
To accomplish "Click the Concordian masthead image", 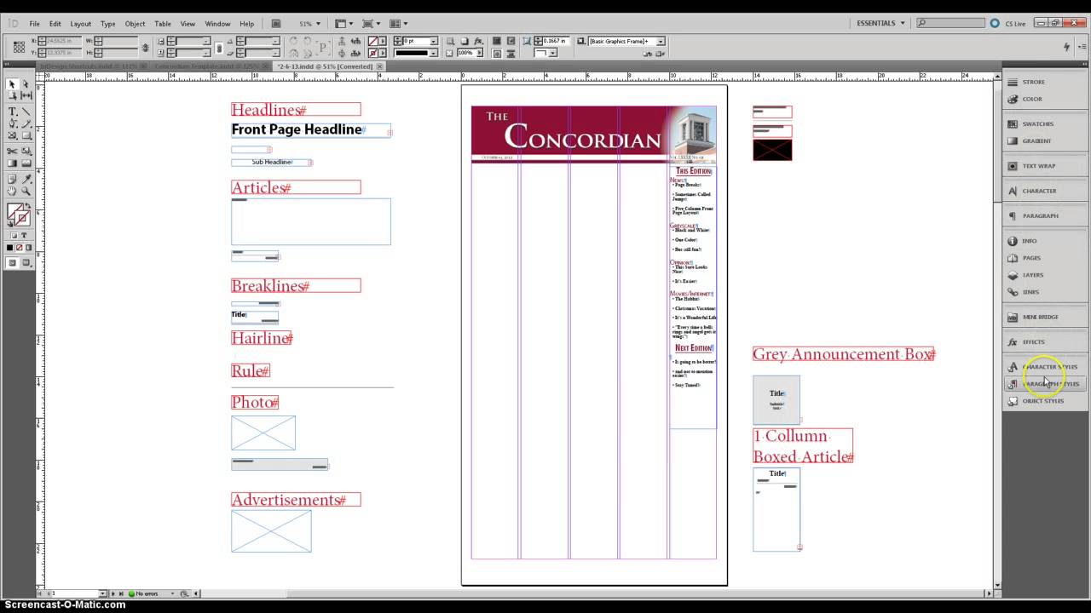I will tap(593, 134).
